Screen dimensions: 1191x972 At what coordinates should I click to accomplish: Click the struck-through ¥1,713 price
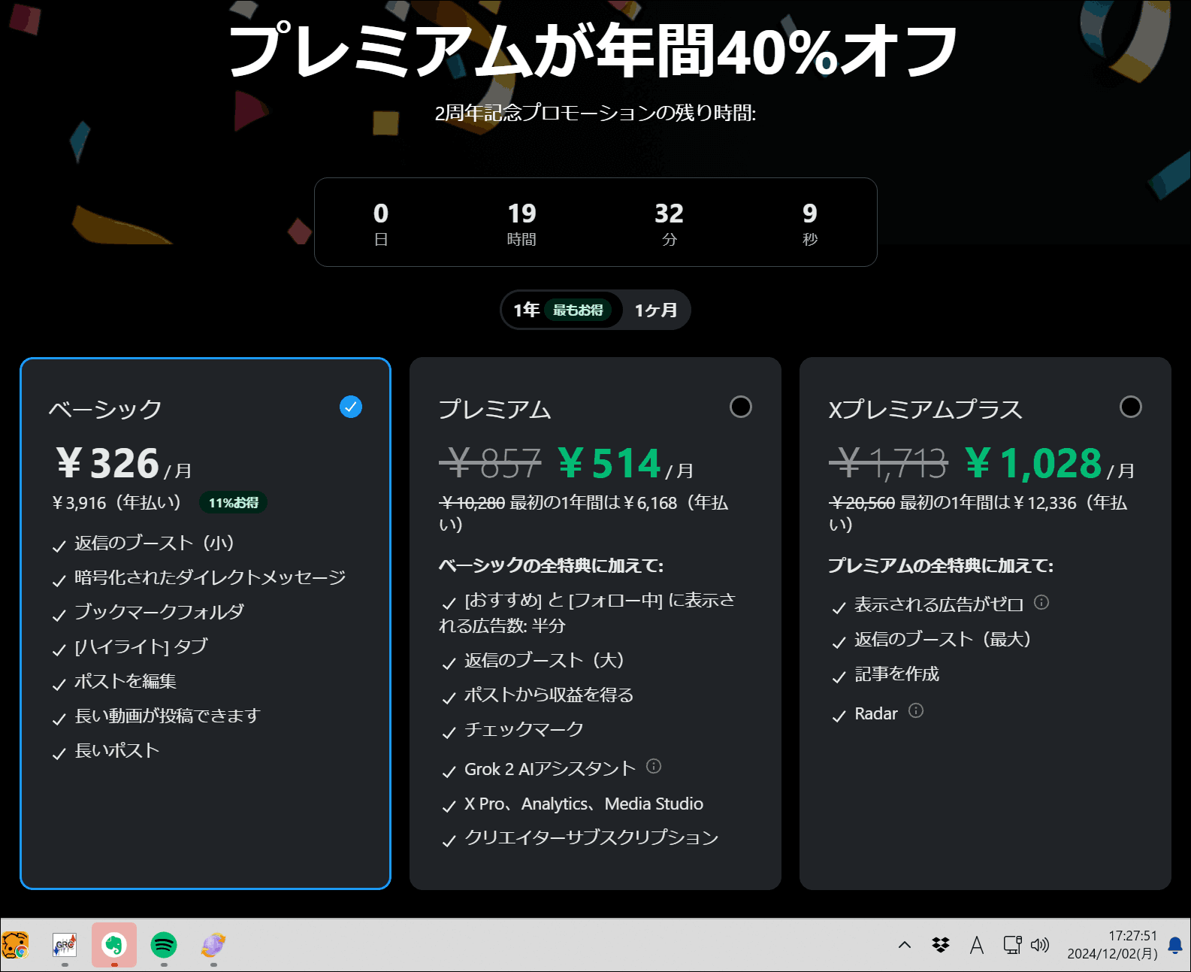[x=888, y=463]
